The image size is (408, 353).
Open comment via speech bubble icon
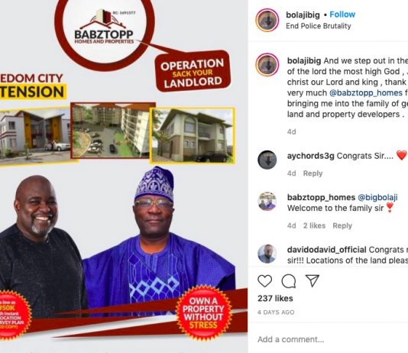pyautogui.click(x=289, y=281)
